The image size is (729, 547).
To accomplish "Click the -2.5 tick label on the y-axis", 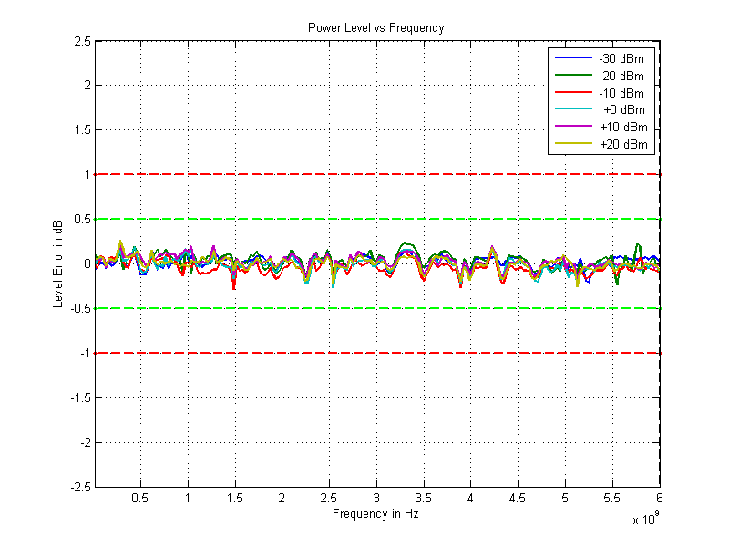I will pos(79,487).
